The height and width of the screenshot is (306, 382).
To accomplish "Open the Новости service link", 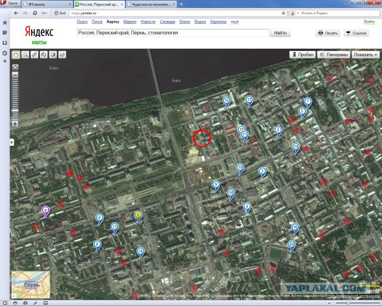I will (x=148, y=22).
